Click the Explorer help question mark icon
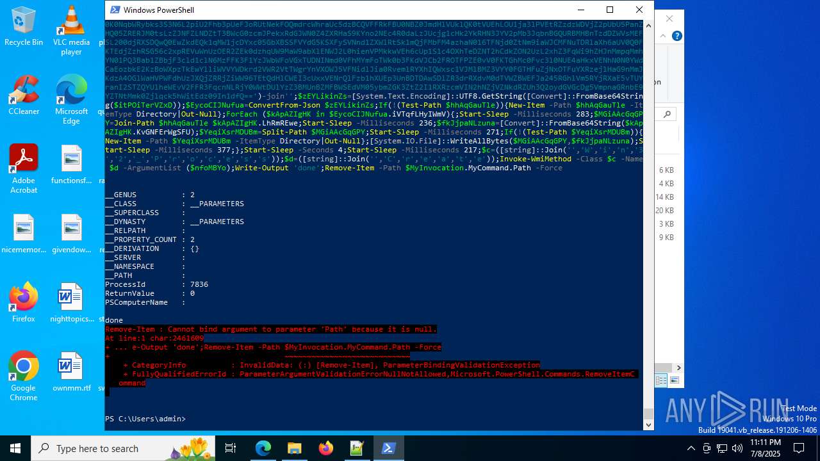This screenshot has width=820, height=461. tap(676, 36)
